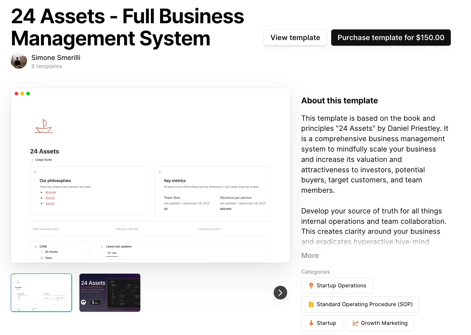
Task: Expand the Values toggle
Action: point(42,204)
